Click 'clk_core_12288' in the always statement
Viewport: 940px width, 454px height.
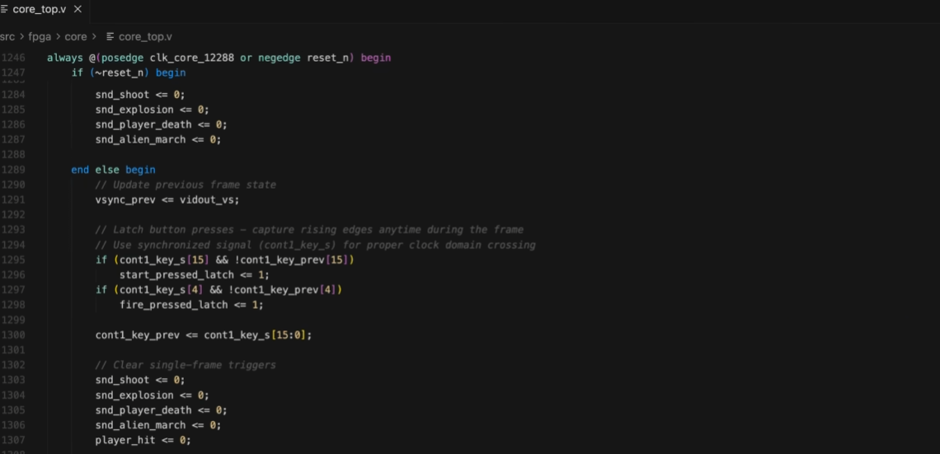click(192, 59)
